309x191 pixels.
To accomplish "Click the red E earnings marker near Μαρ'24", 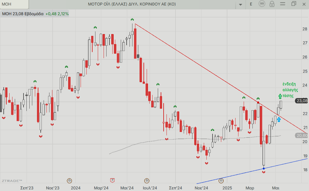I will click(112, 180).
